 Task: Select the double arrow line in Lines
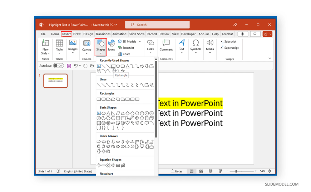108,85
